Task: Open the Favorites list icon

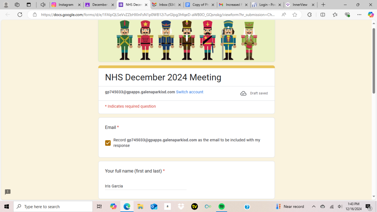Action: pos(335,15)
